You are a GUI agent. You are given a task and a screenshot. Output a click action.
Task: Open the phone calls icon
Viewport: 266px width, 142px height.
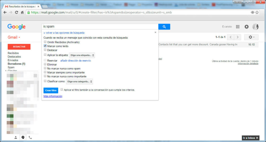(x=30, y=137)
